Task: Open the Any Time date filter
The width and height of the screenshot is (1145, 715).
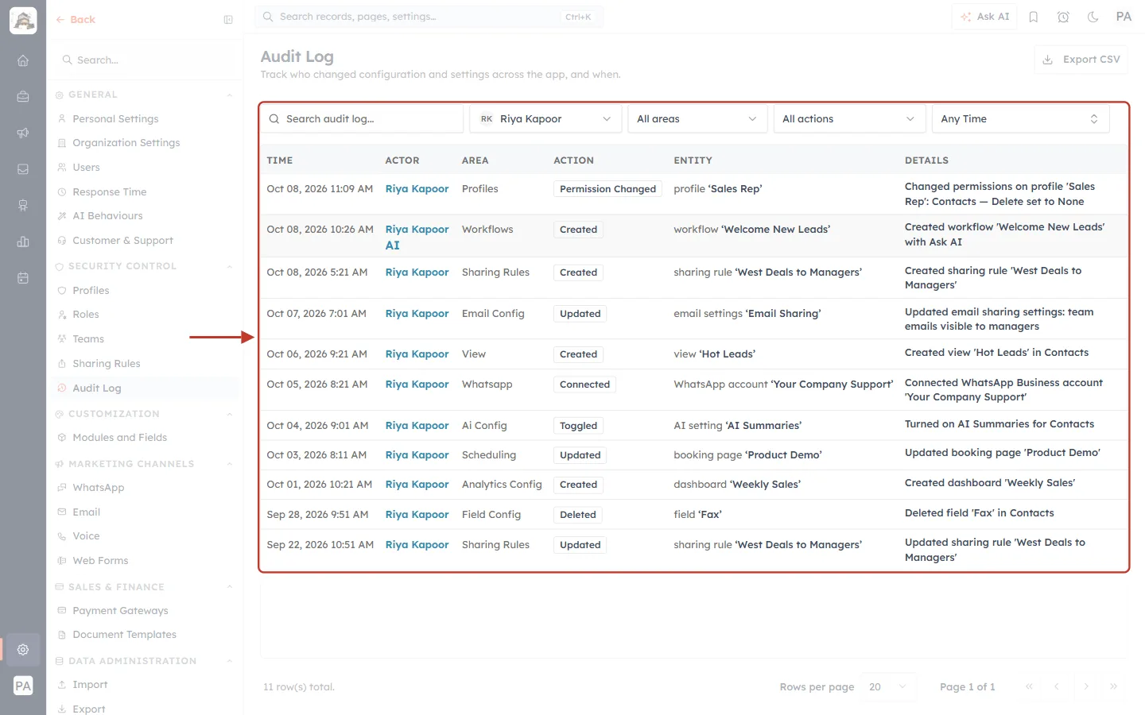Action: pos(1020,119)
